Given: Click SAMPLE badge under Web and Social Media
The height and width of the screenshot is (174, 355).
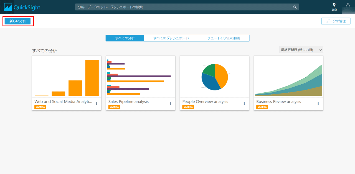Looking at the screenshot, I should coord(40,107).
